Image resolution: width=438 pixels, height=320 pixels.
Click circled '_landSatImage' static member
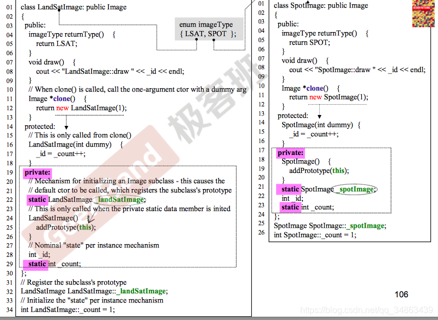pyautogui.click(x=119, y=200)
